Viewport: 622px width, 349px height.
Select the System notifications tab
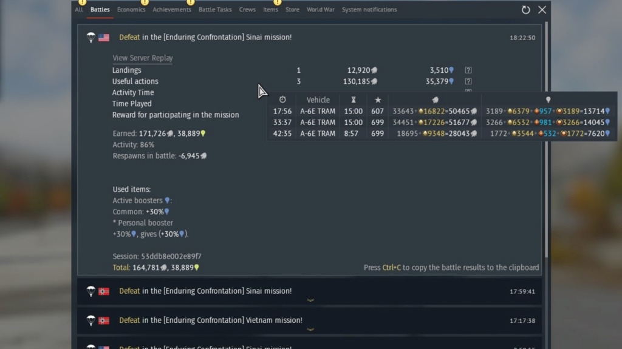pos(369,10)
